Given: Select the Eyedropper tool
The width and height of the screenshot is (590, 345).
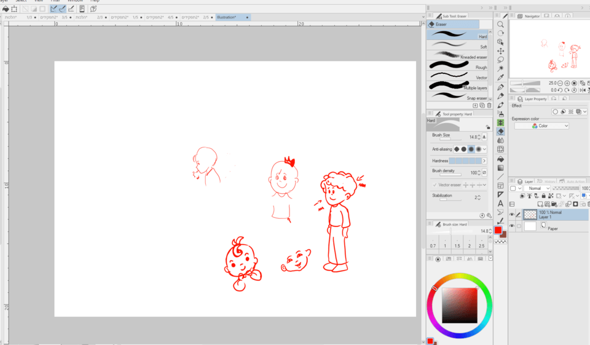Looking at the screenshot, I should tap(500, 77).
